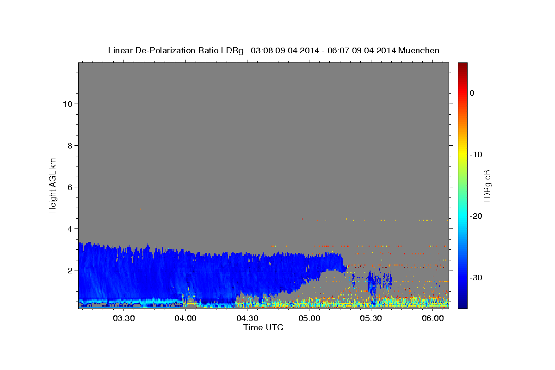The image size is (555, 370).
Task: Click the plot title 'Linear De-Polarization Ratio LDRg'
Action: tap(176, 50)
